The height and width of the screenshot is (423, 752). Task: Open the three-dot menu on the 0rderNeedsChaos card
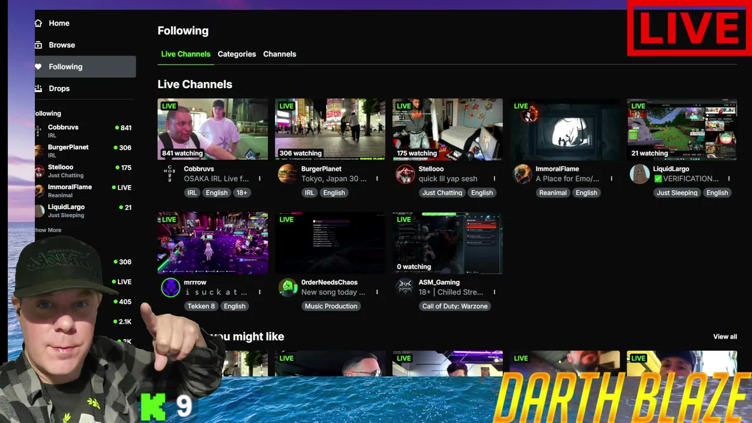pos(377,292)
